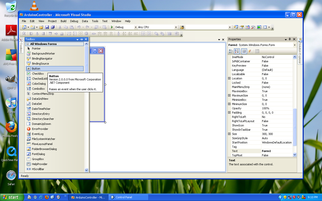Toggle Alphabetical sort in Properties panel
The height and width of the screenshot is (201, 322).
click(237, 51)
